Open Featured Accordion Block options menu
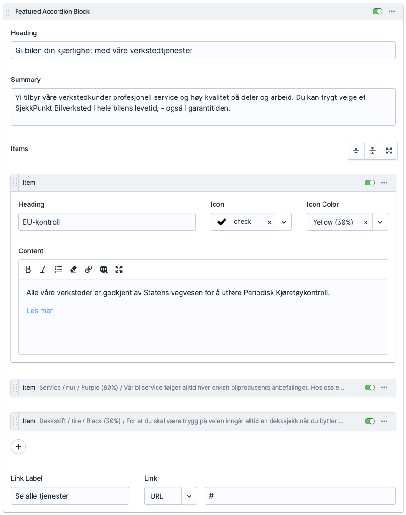The width and height of the screenshot is (406, 515). pos(392,11)
